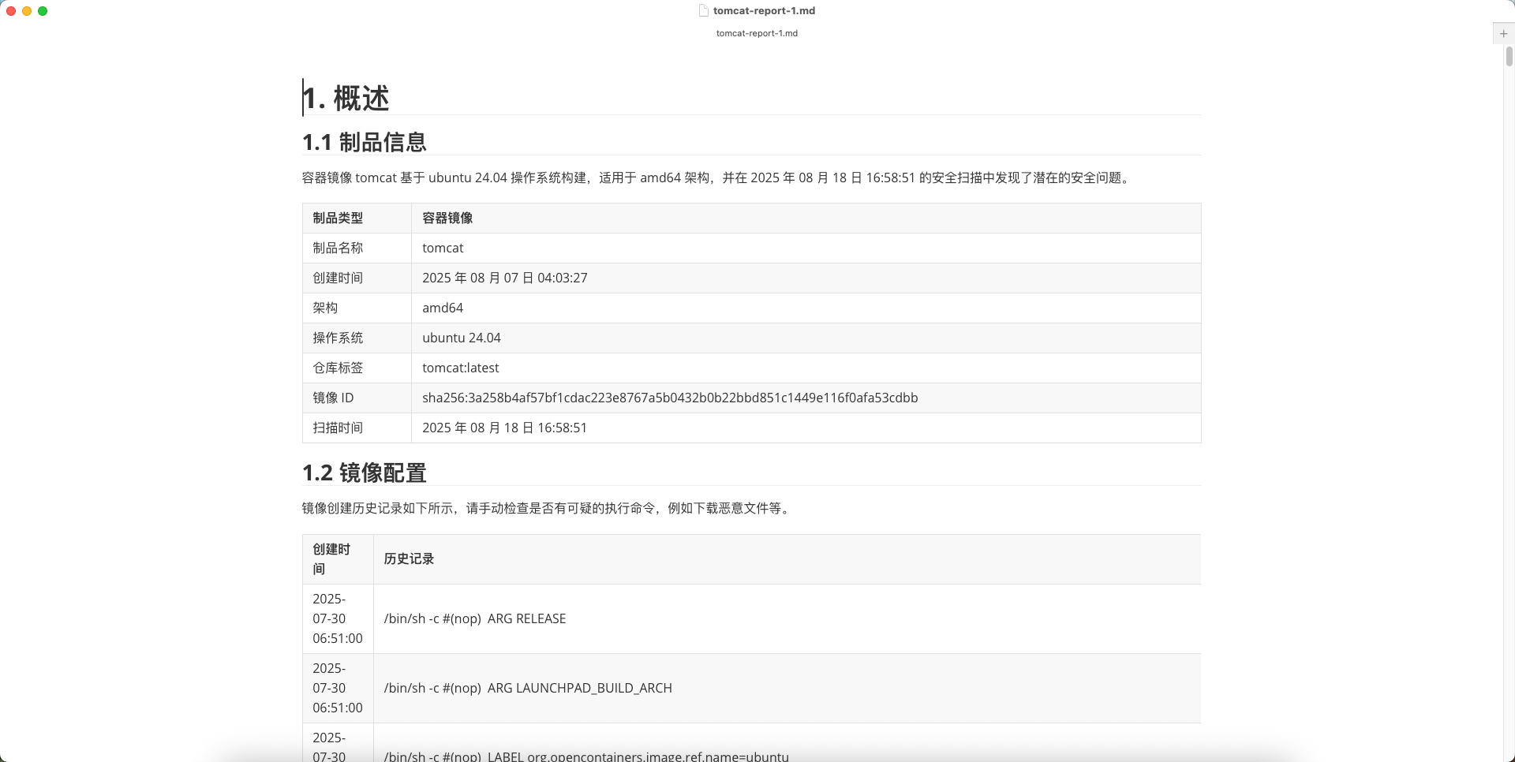The width and height of the screenshot is (1515, 762).
Task: Click the "ARG LAUNCHPAD_BUILD_ARCH" history entry
Action: (x=528, y=689)
